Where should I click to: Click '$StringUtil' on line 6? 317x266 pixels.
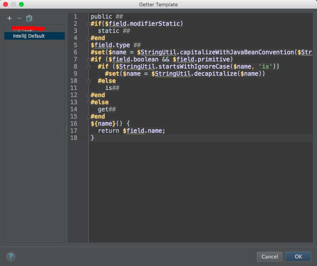point(157,52)
